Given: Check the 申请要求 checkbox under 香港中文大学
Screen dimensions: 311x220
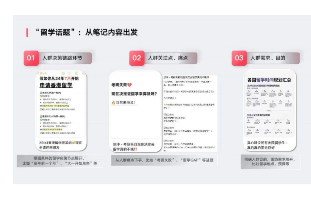Looking at the screenshot, I should [x=41, y=119].
